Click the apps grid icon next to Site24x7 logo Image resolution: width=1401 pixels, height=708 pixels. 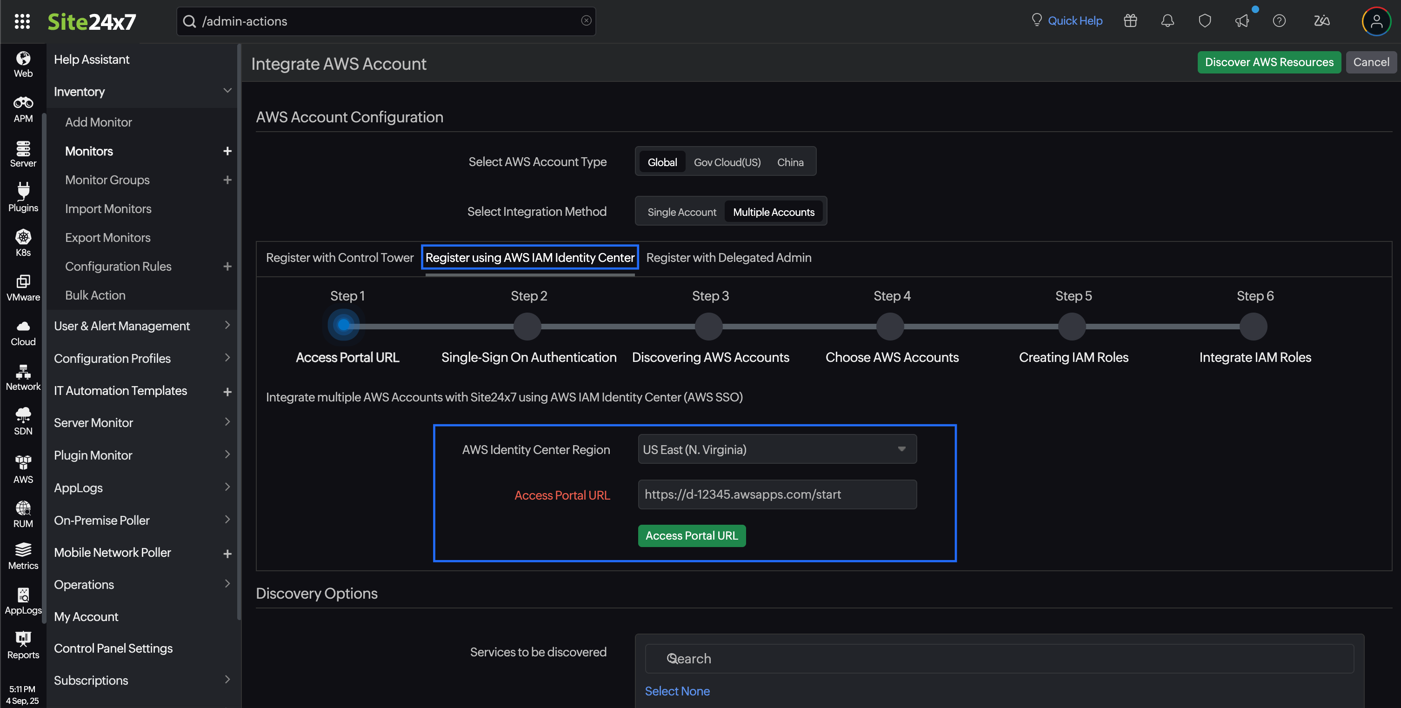[22, 21]
